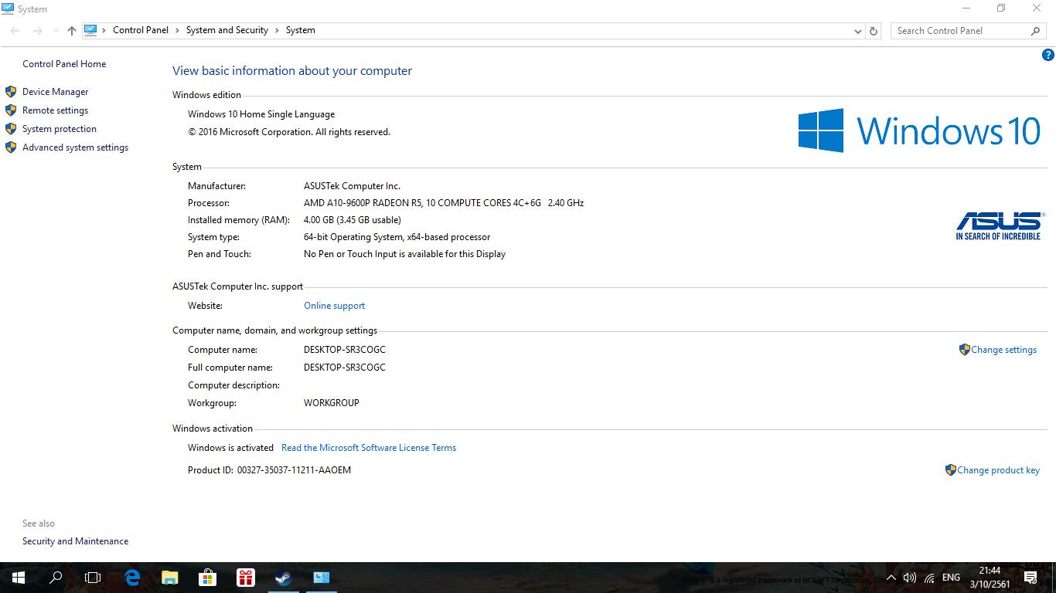
Task: Open Remote settings
Action: coord(56,110)
